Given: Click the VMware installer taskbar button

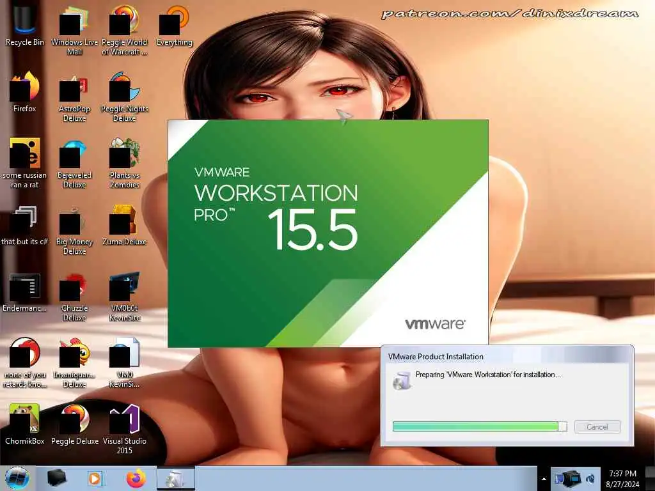Looking at the screenshot, I should pyautogui.click(x=176, y=478).
